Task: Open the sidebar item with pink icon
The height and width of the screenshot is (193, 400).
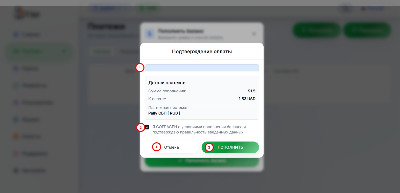Action: coord(16,154)
